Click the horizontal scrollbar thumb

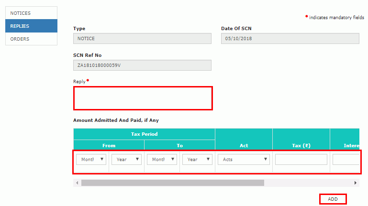click(x=173, y=183)
